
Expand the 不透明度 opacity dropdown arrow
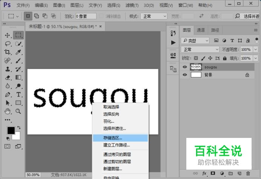(255, 50)
